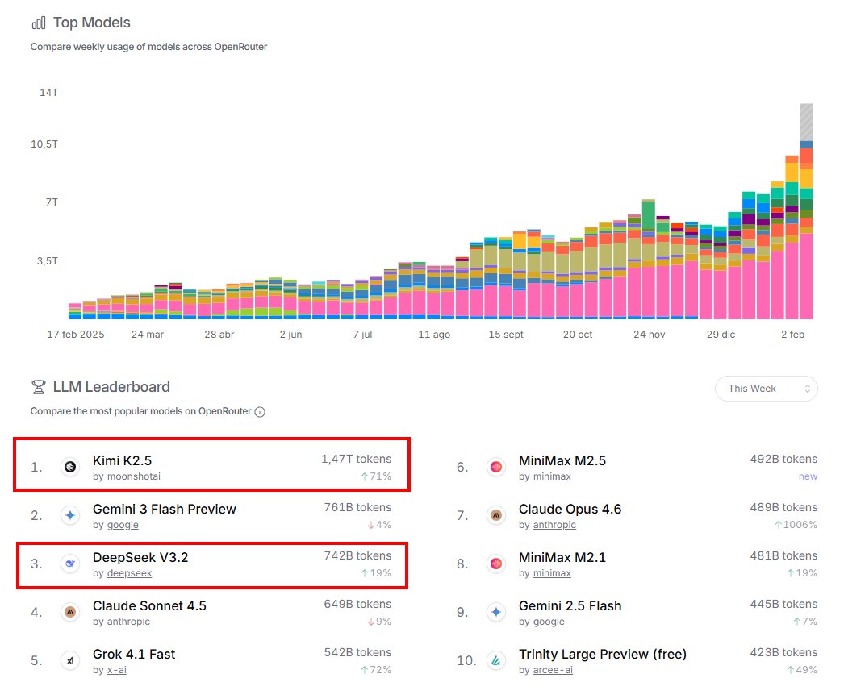Open the minimax link under MiniMax M2.1

click(x=552, y=573)
